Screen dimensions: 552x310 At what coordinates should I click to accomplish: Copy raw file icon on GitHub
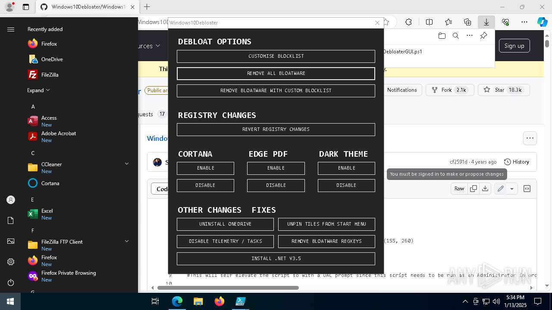pyautogui.click(x=474, y=189)
